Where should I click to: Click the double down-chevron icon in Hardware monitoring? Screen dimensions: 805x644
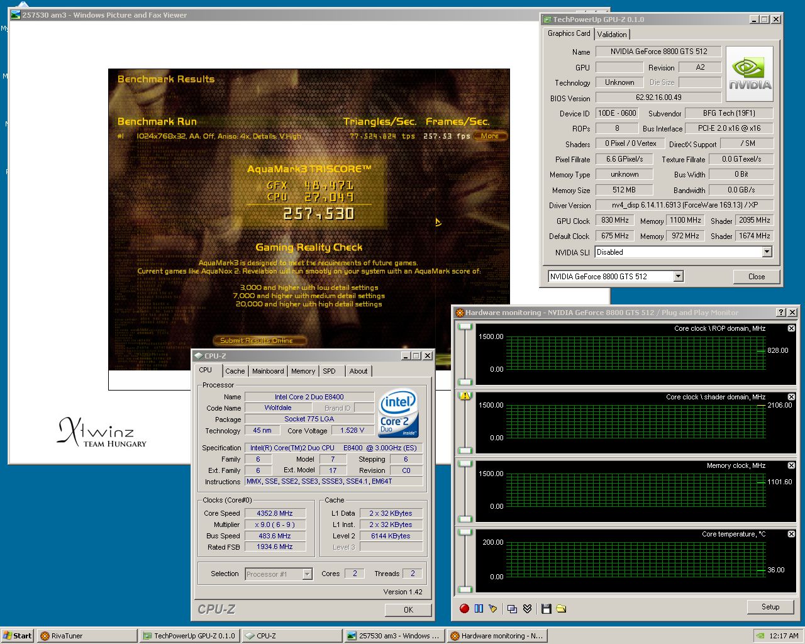coord(527,608)
